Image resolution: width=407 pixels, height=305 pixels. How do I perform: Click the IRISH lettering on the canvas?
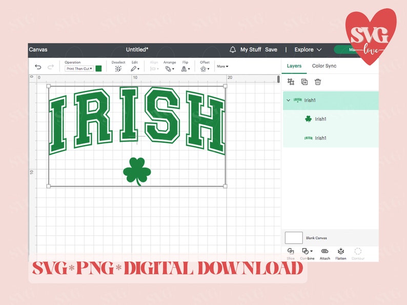(x=137, y=120)
